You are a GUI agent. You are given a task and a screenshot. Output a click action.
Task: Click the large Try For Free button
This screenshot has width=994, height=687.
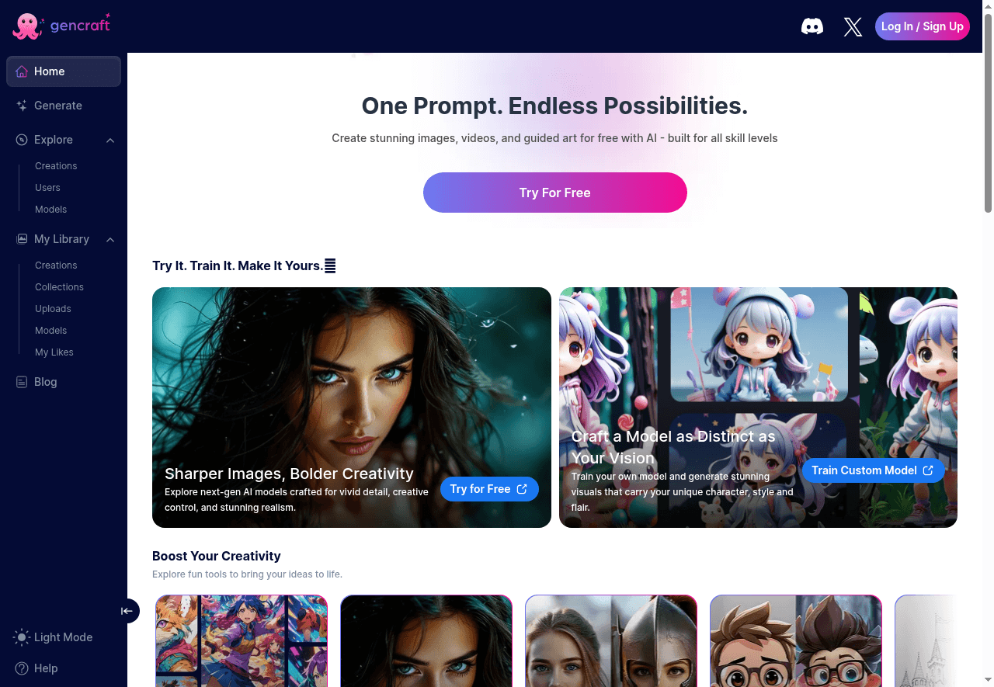pyautogui.click(x=555, y=193)
